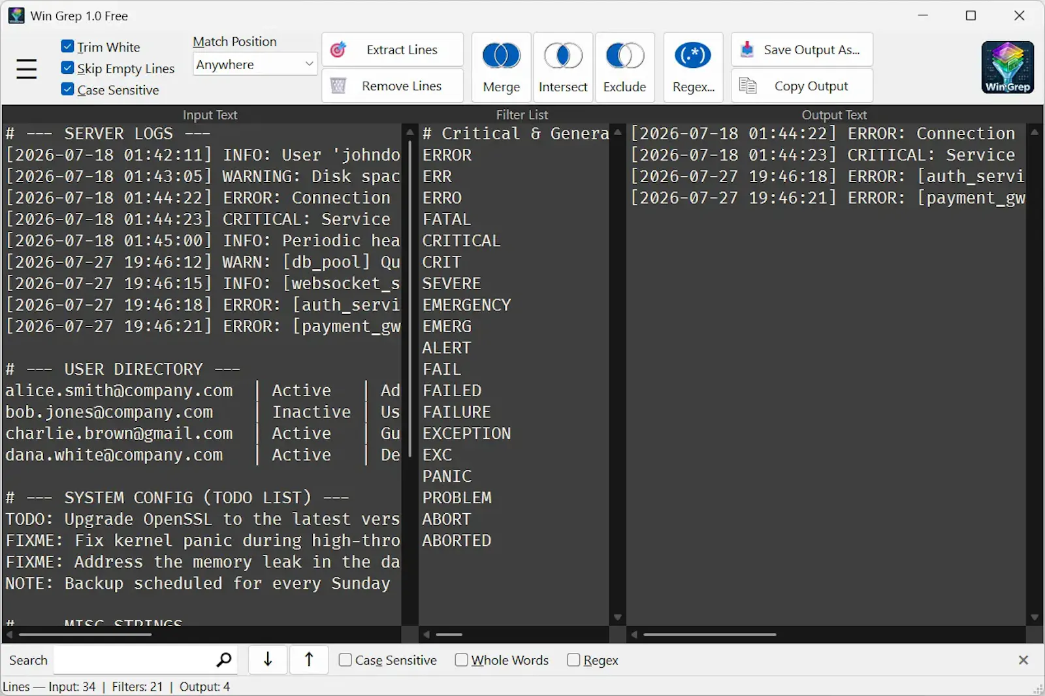1045x696 pixels.
Task: Find previous match with up arrow
Action: point(309,659)
